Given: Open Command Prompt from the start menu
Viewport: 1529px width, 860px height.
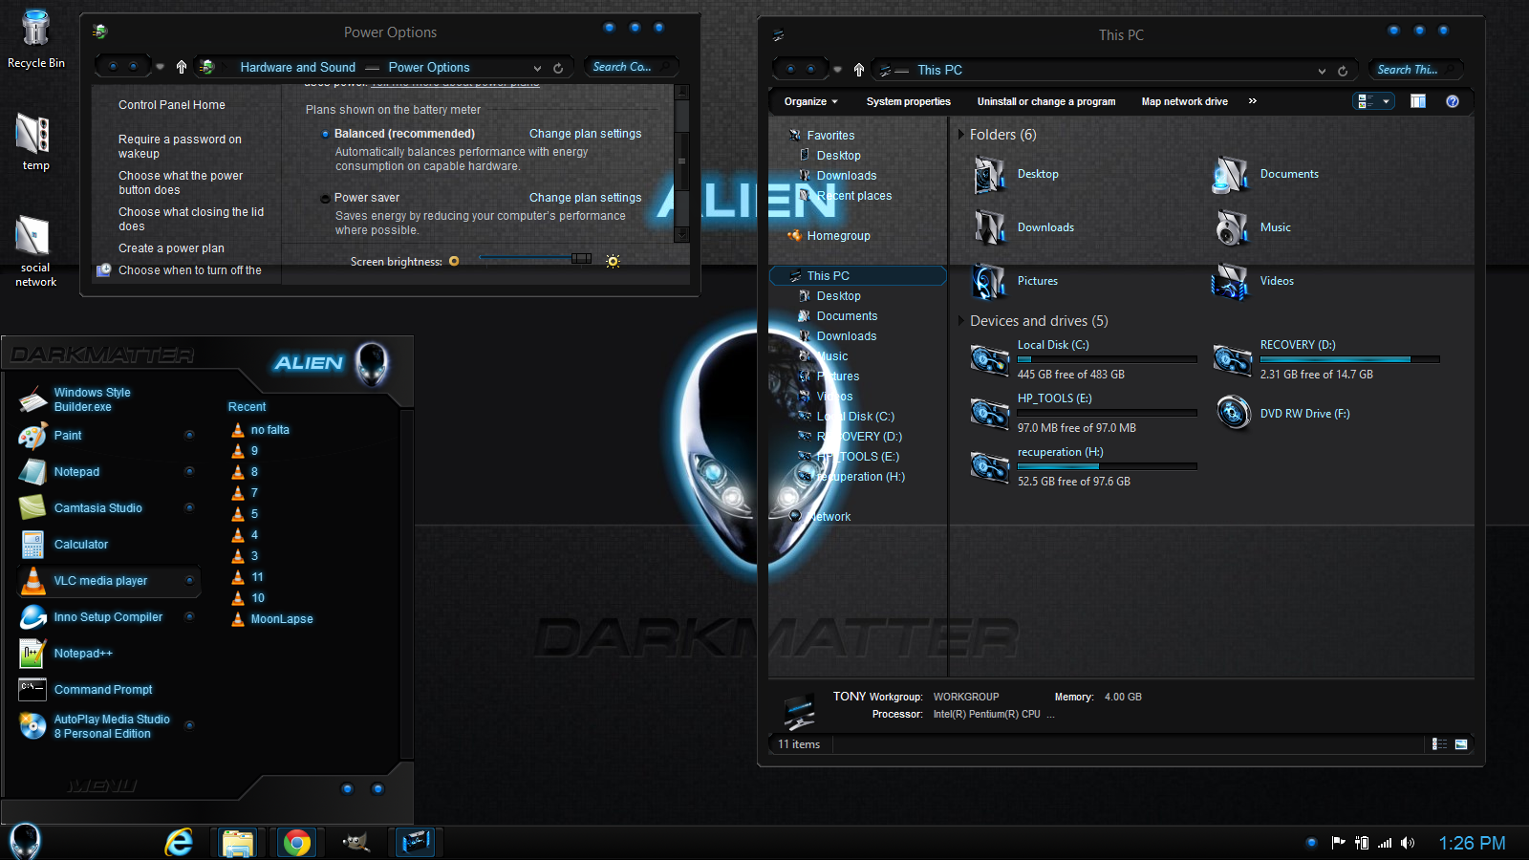Looking at the screenshot, I should (103, 690).
